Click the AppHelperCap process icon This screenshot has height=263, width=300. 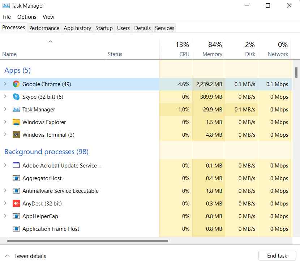coord(16,216)
